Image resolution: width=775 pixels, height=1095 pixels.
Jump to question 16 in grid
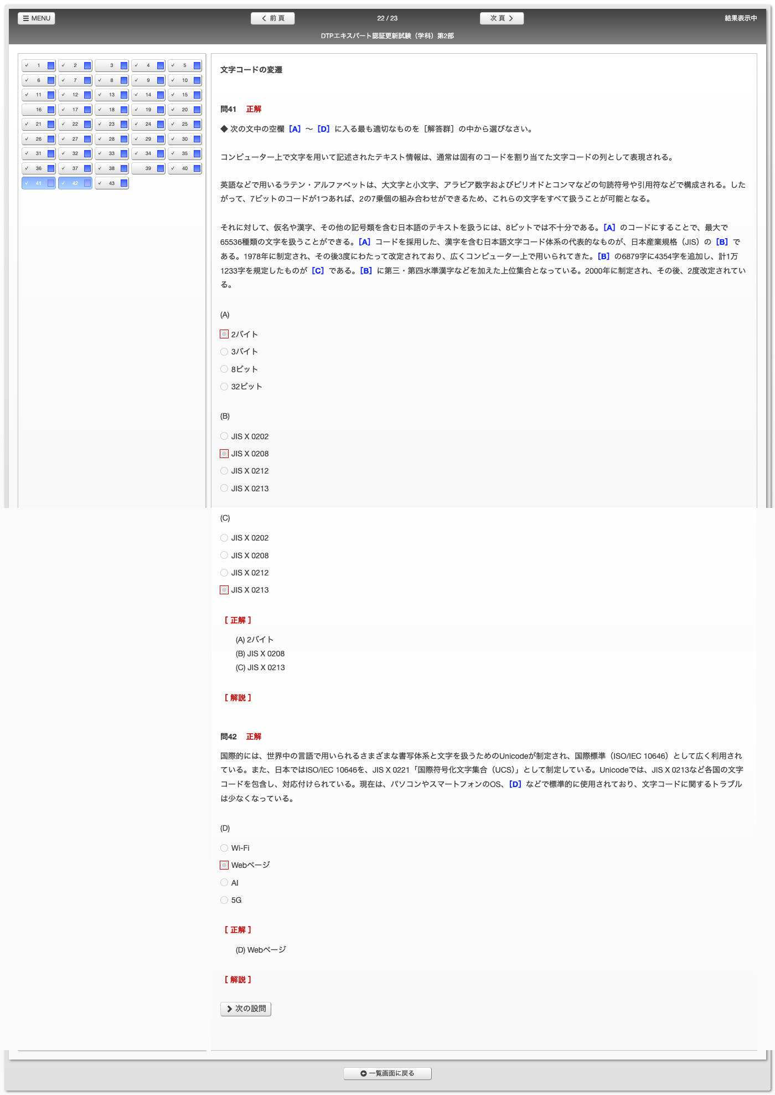(x=38, y=110)
